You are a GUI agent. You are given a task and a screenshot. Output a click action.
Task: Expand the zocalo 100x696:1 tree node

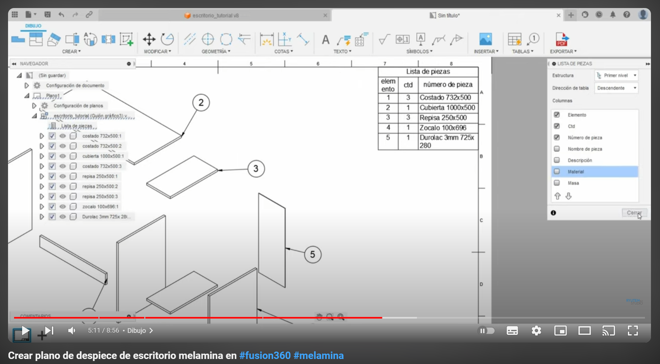coord(42,207)
